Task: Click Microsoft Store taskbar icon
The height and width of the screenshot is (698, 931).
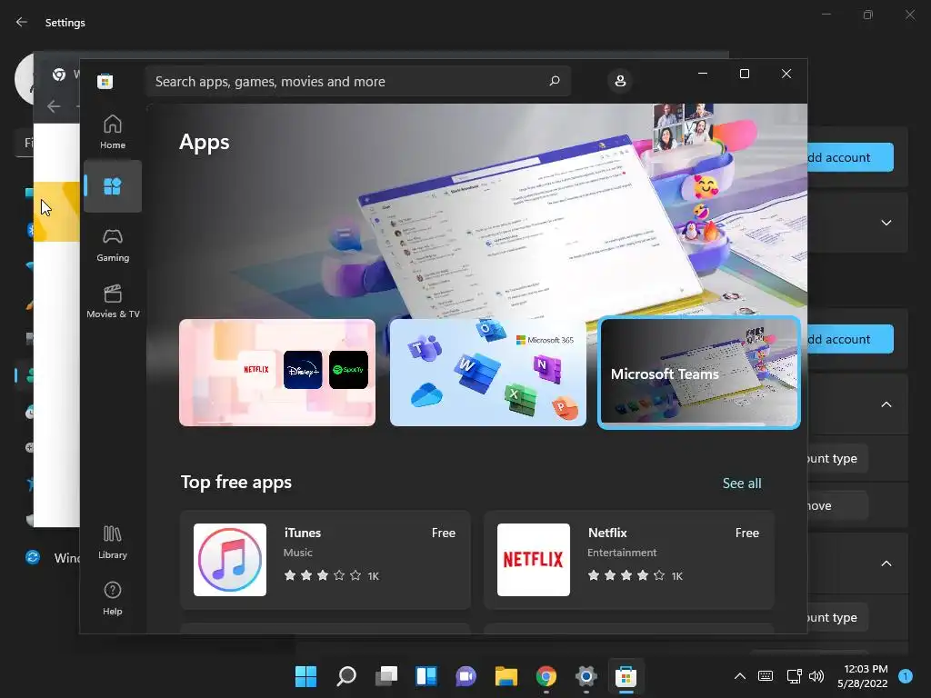Action: click(x=626, y=676)
